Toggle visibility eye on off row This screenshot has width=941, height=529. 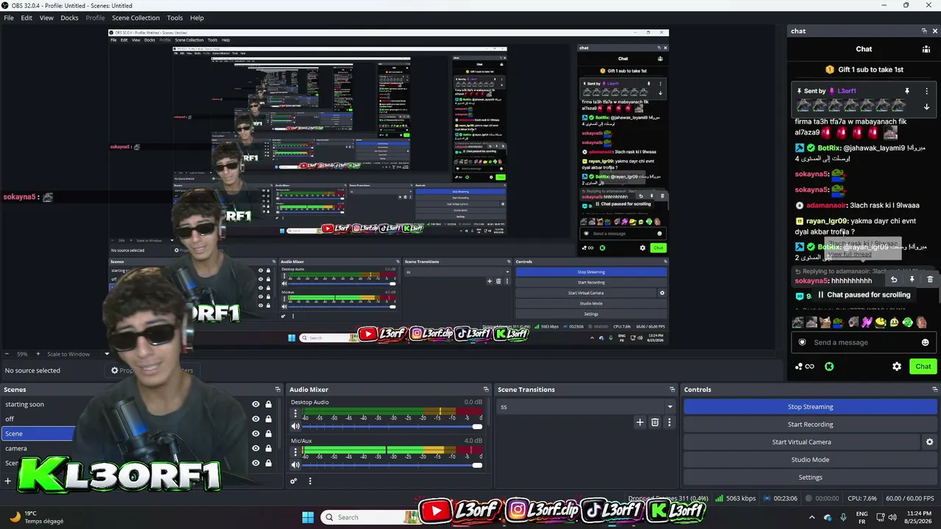pyautogui.click(x=256, y=419)
